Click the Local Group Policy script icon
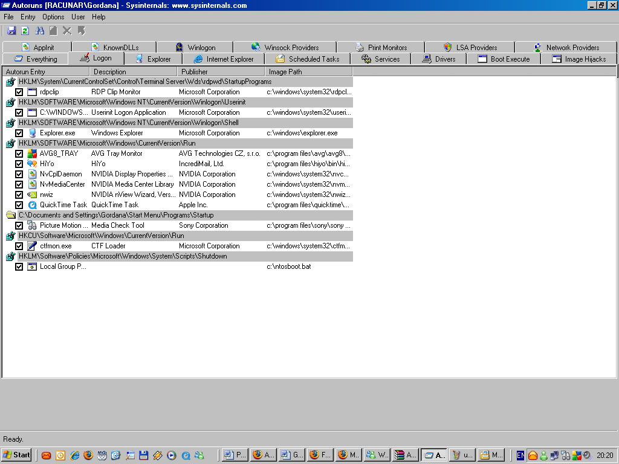 click(x=32, y=266)
